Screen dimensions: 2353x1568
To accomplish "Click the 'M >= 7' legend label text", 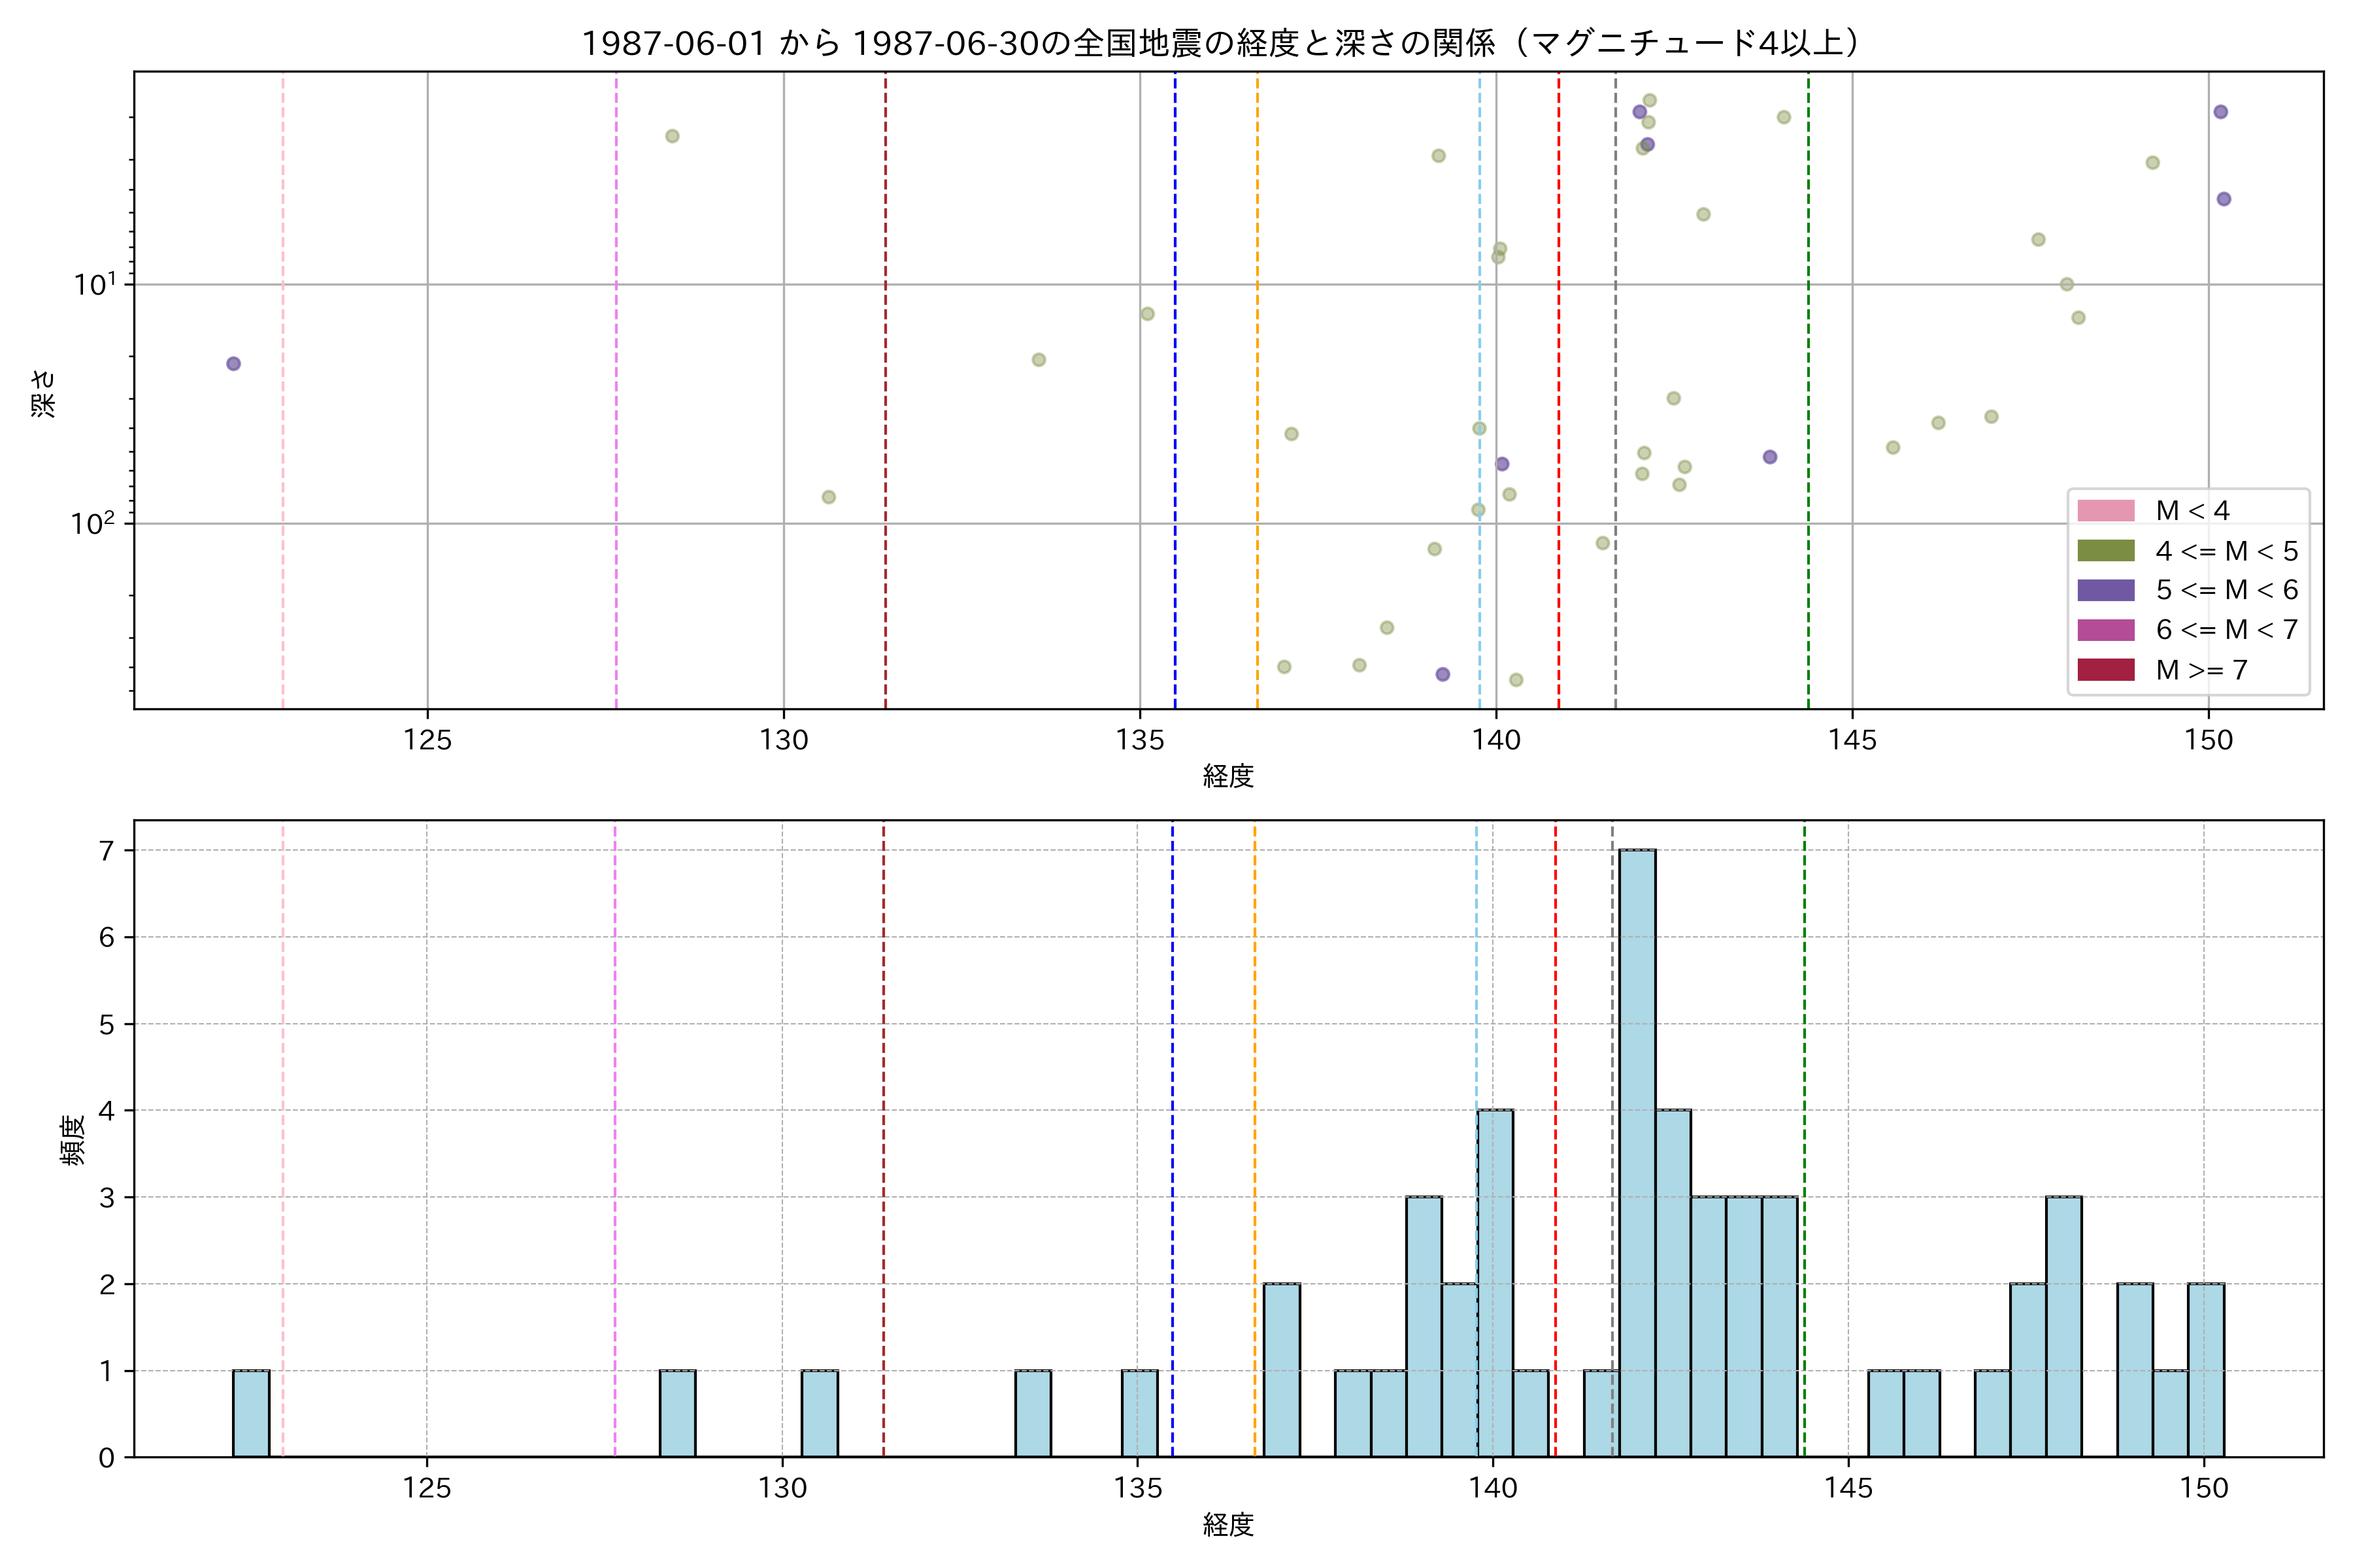I will tap(2201, 670).
